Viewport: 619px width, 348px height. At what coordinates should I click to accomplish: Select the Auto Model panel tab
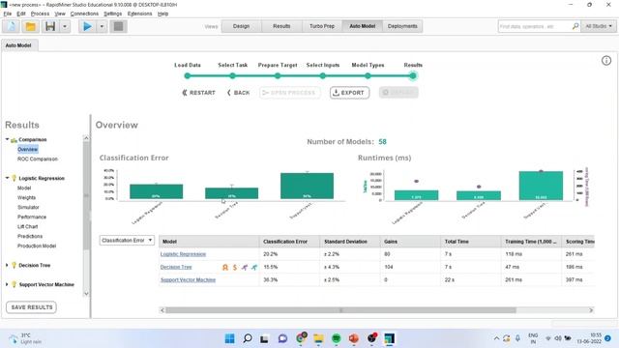18,45
